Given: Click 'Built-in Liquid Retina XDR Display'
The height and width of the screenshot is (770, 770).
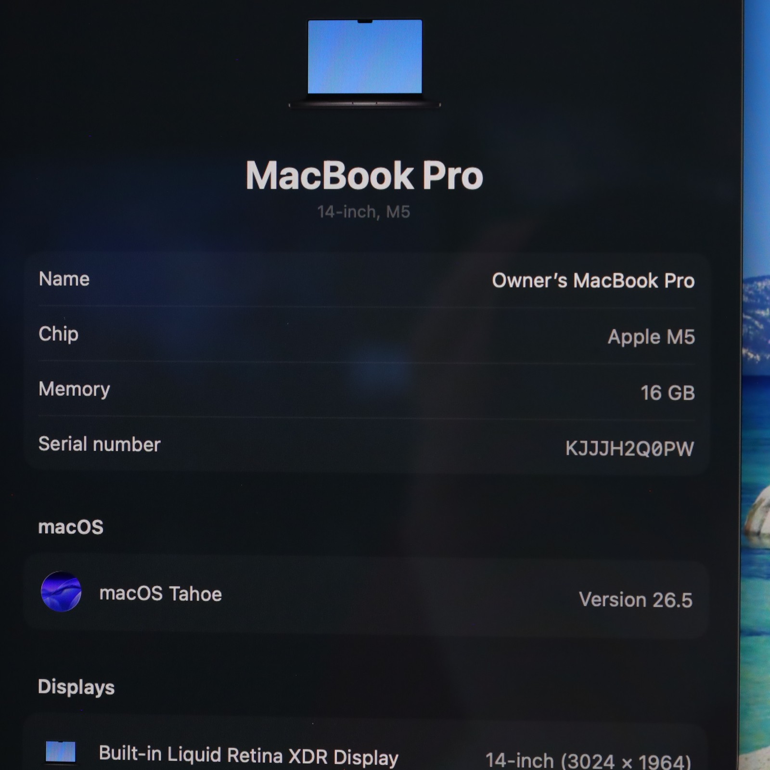Looking at the screenshot, I should 248,756.
